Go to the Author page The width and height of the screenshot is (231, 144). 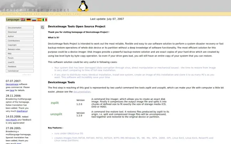click(20, 36)
